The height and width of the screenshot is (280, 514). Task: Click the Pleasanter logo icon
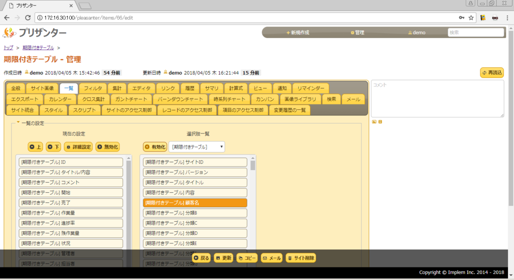click(9, 33)
